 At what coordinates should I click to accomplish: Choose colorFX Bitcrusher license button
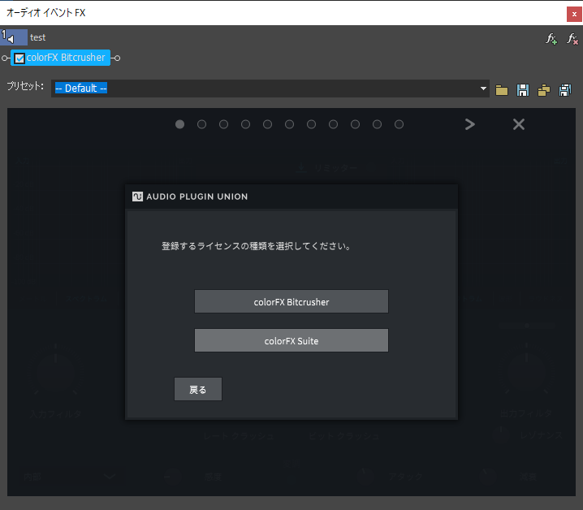pyautogui.click(x=291, y=301)
